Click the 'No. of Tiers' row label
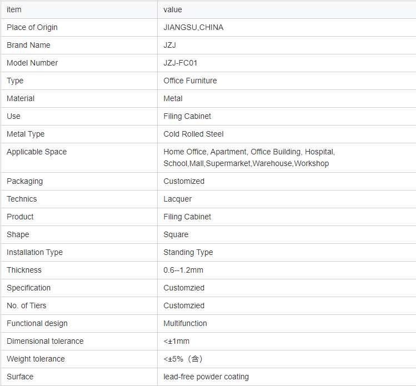The width and height of the screenshot is (416, 386). 27,305
